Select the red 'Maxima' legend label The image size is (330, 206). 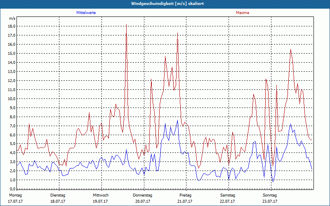tap(243, 13)
